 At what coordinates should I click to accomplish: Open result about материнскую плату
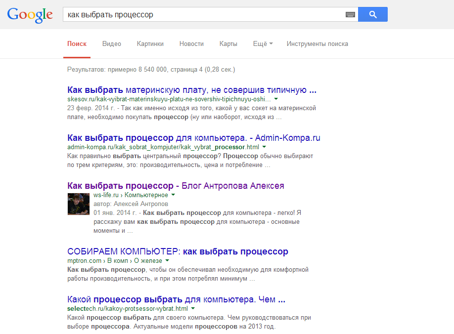coord(192,90)
